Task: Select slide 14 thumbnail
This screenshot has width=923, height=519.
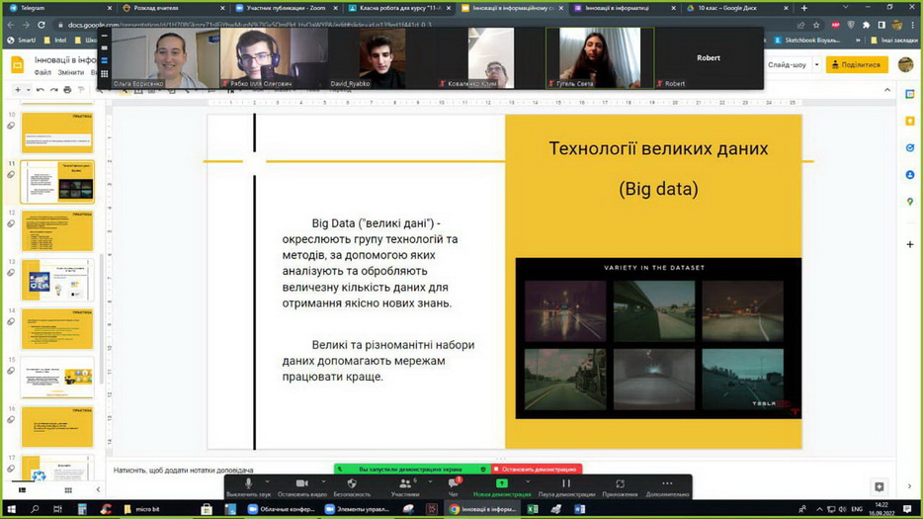Action: pos(57,329)
